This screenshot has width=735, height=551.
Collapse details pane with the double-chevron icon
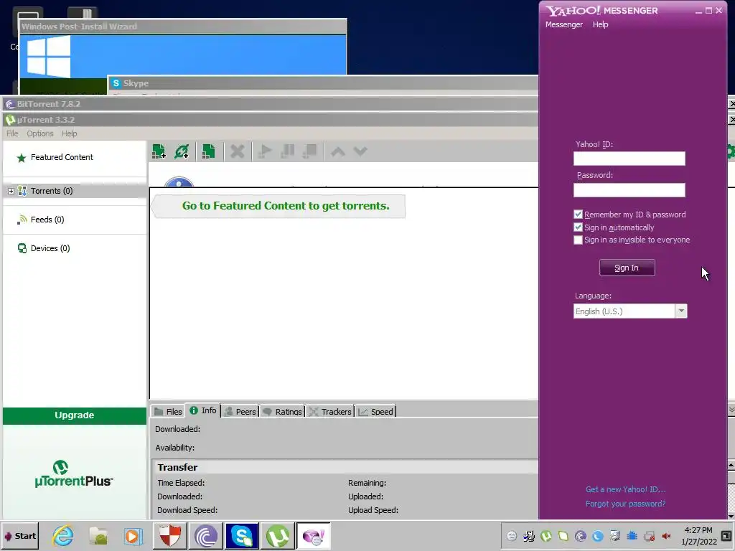(731, 410)
